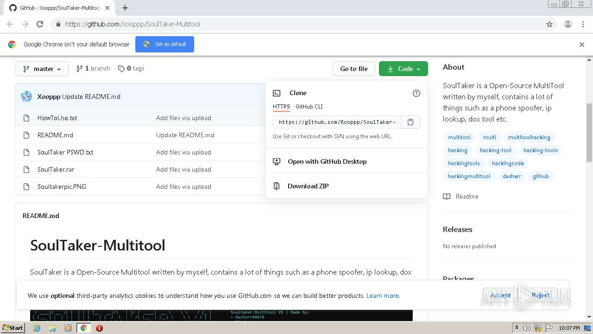Copy the clone URL with clipboard icon
Image resolution: width=593 pixels, height=334 pixels.
pyautogui.click(x=410, y=122)
